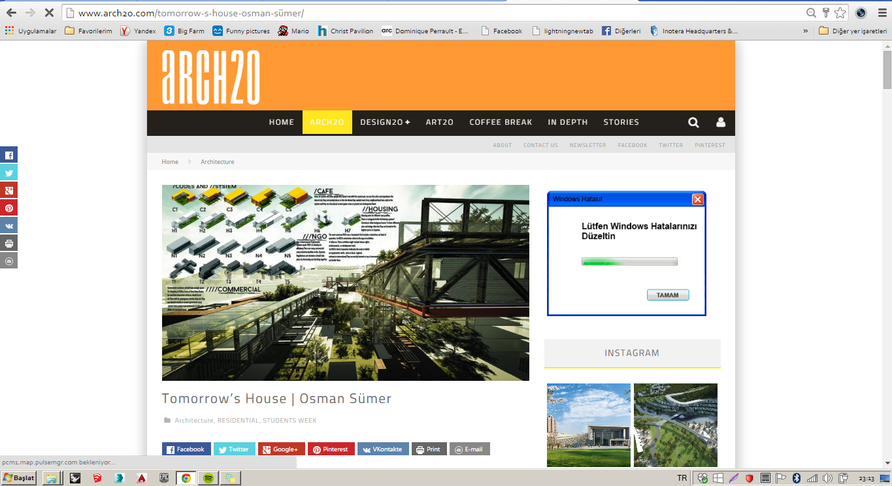Switch to Spotify in the taskbar
The image size is (892, 486).
pos(208,478)
